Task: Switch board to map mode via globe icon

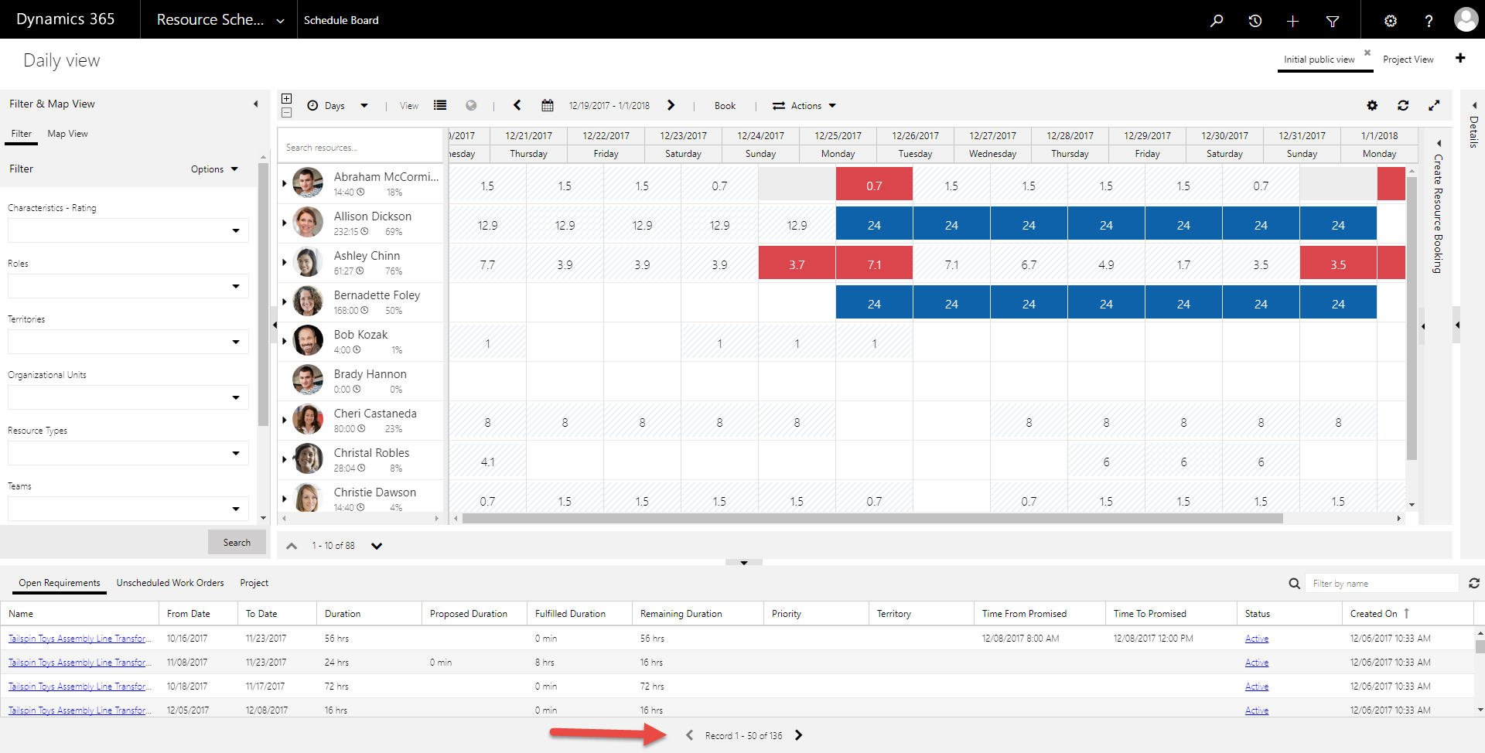Action: pyautogui.click(x=471, y=105)
